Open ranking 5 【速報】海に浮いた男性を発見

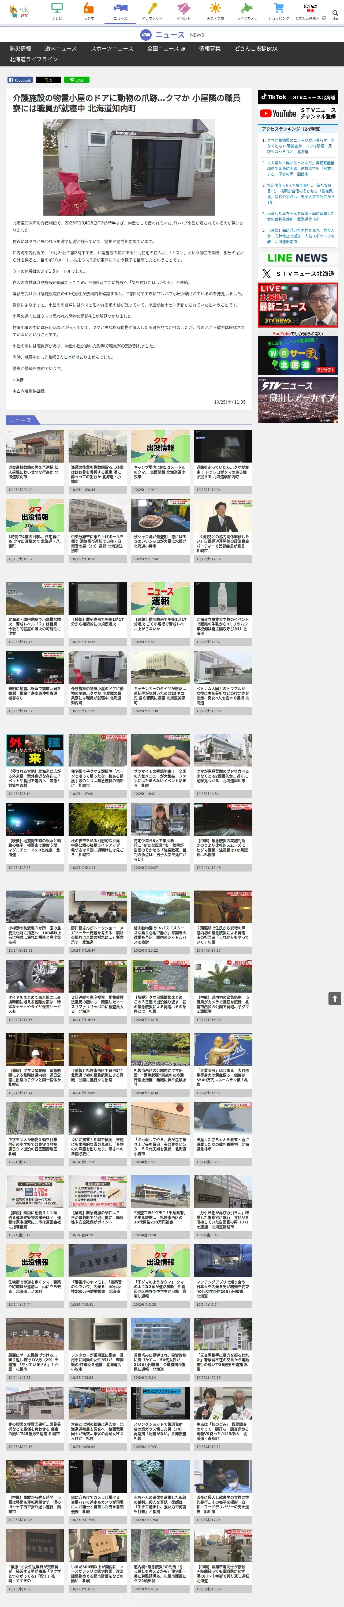[x=300, y=236]
